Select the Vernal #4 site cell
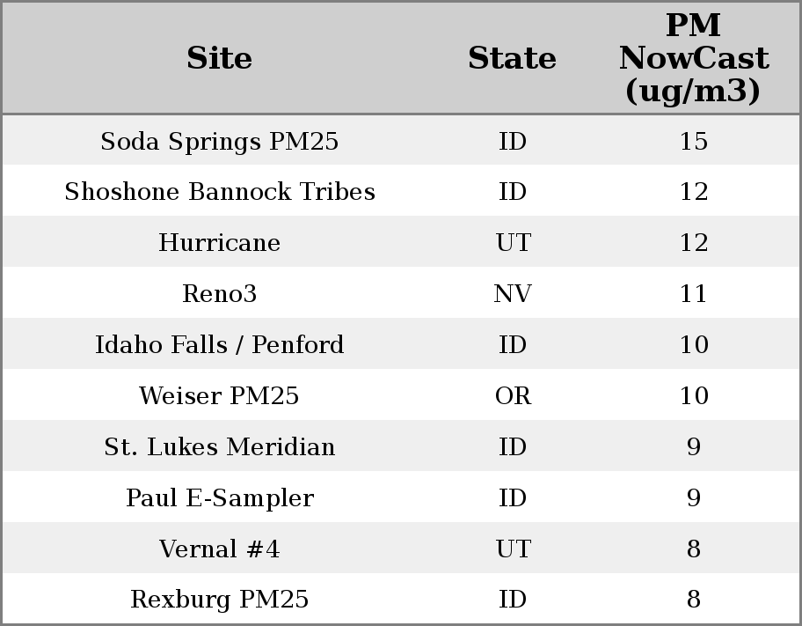Screen dimensions: 802x626 219,549
